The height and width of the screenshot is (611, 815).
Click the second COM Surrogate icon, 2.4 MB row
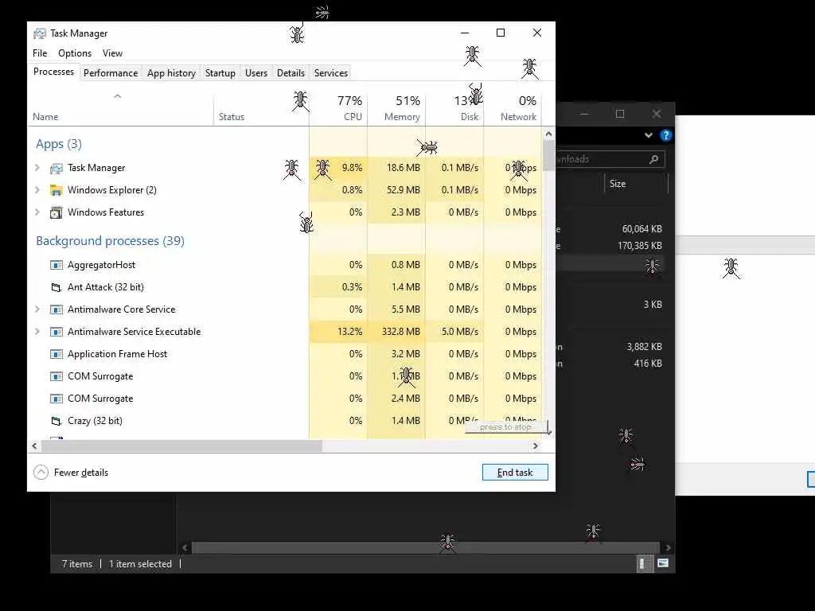[57, 399]
